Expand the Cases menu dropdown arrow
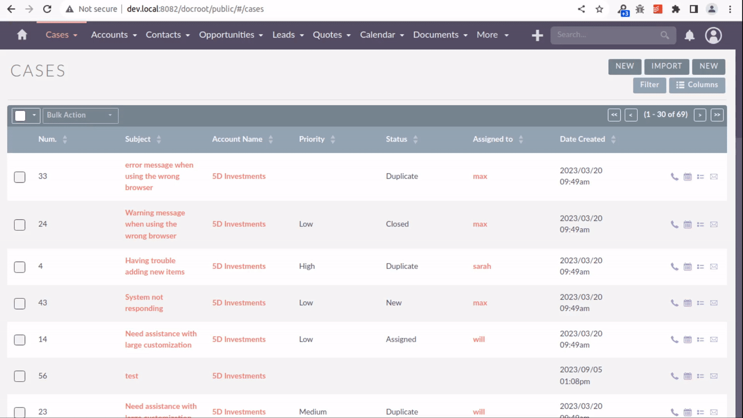The width and height of the screenshot is (743, 418). [74, 35]
